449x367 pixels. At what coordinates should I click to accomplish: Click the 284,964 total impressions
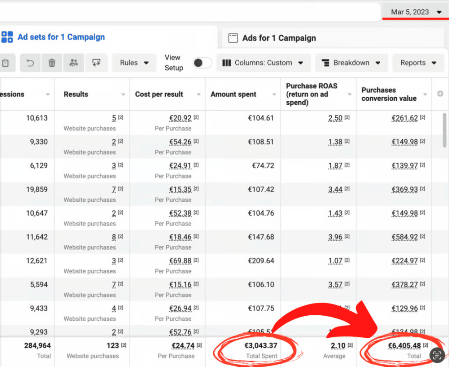[37, 346]
